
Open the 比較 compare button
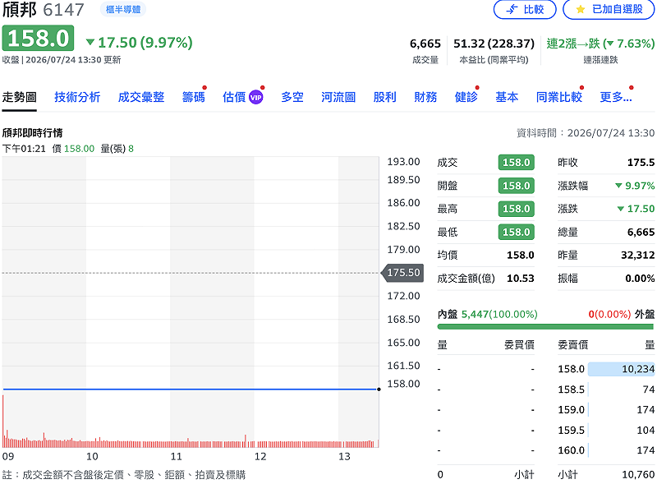click(525, 9)
